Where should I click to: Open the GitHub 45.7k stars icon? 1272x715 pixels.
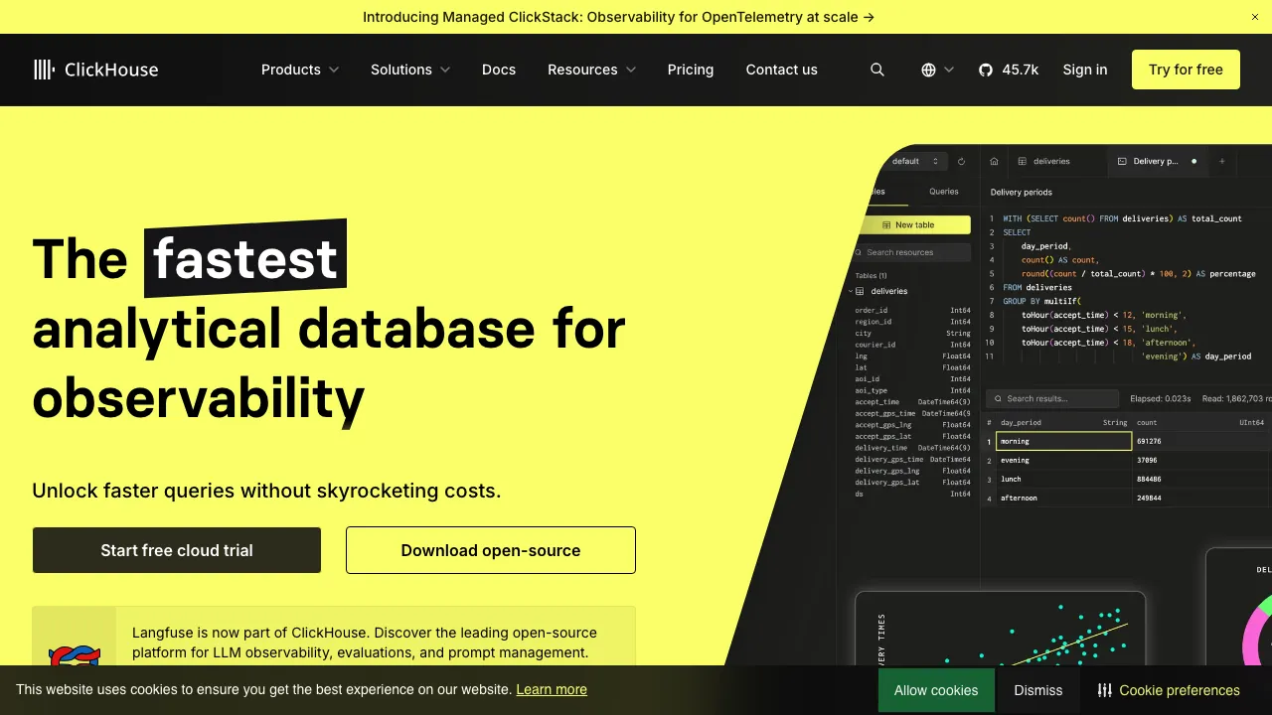[x=986, y=70]
